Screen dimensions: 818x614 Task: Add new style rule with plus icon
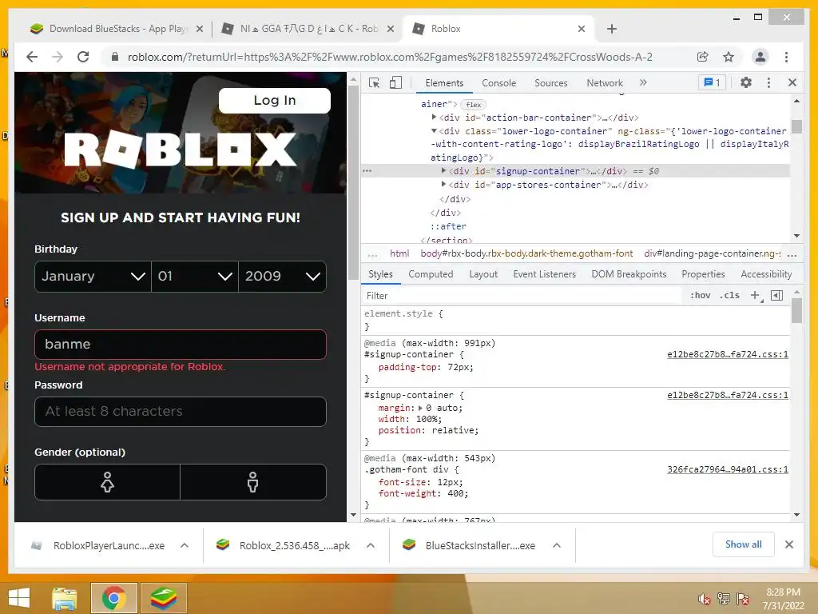pyautogui.click(x=755, y=296)
